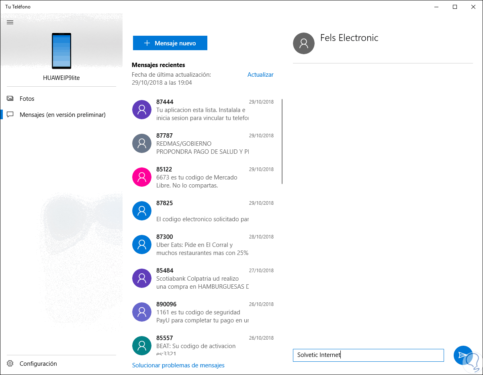Open the BEAT message from 85557

coord(203,345)
